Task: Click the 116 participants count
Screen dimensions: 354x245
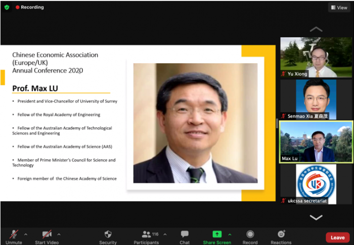Action: tap(155, 234)
